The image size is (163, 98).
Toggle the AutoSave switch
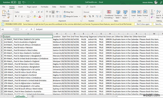point(14,2)
